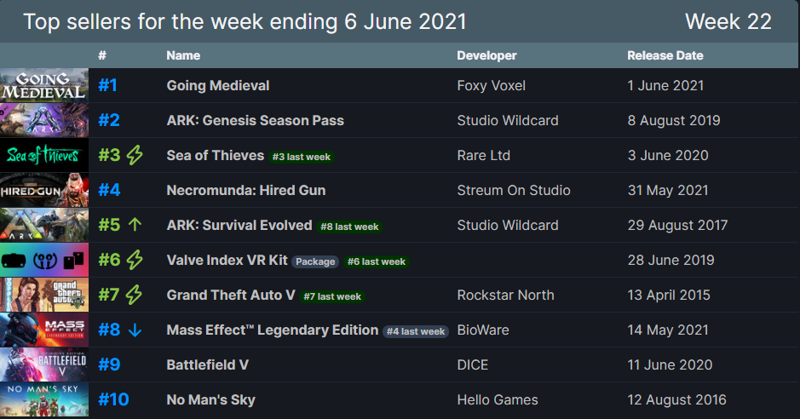Open the Necromunda: Hired Gun title link
The width and height of the screenshot is (800, 419).
tap(246, 190)
